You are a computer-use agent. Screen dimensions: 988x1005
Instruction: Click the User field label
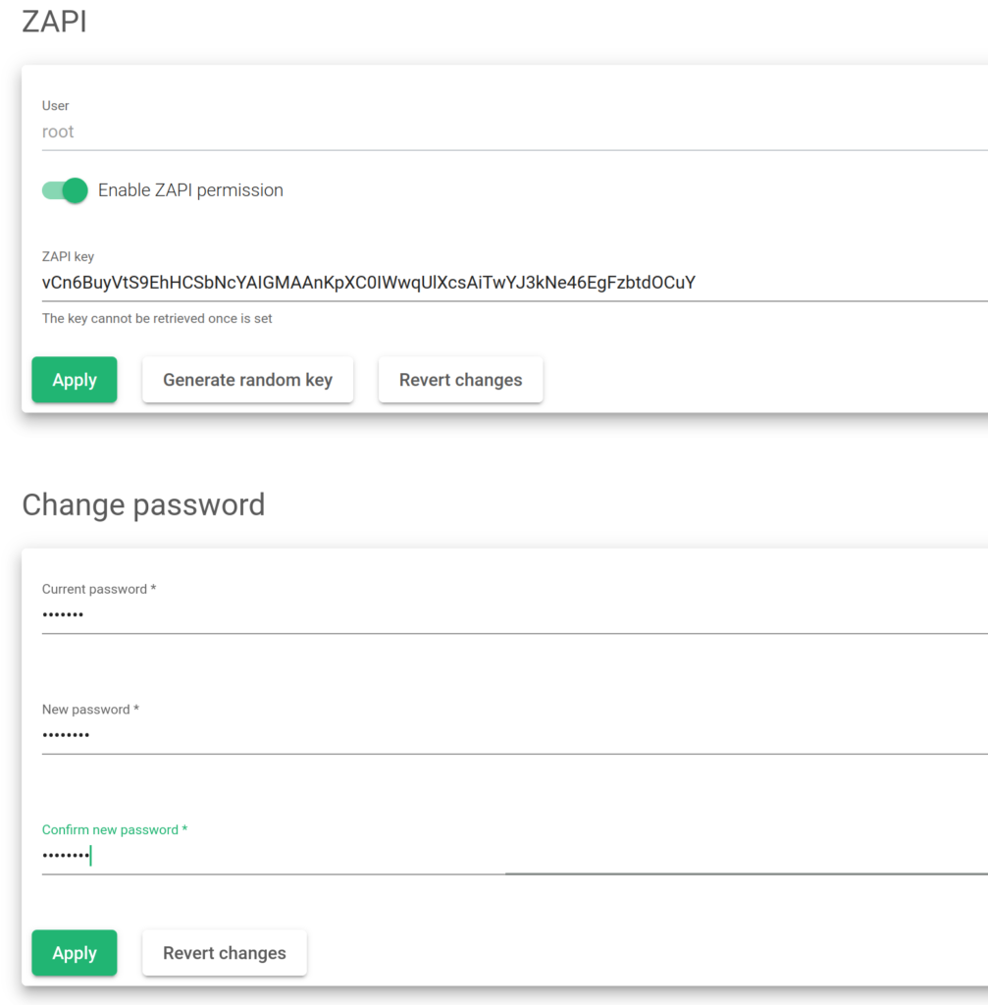click(x=55, y=106)
